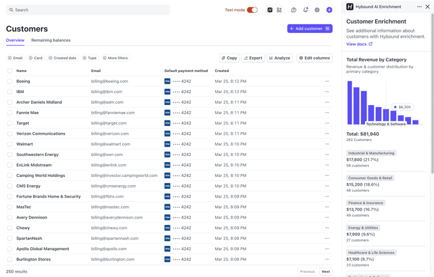Open the settings gear icon
Screen dimensions: 434x277
(317, 10)
